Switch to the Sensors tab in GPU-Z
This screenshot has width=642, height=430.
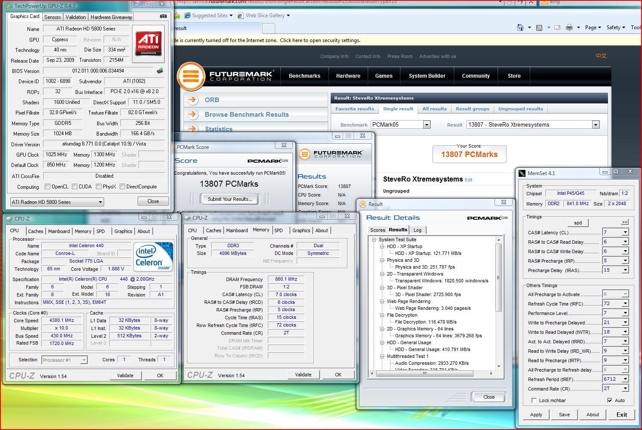(52, 17)
